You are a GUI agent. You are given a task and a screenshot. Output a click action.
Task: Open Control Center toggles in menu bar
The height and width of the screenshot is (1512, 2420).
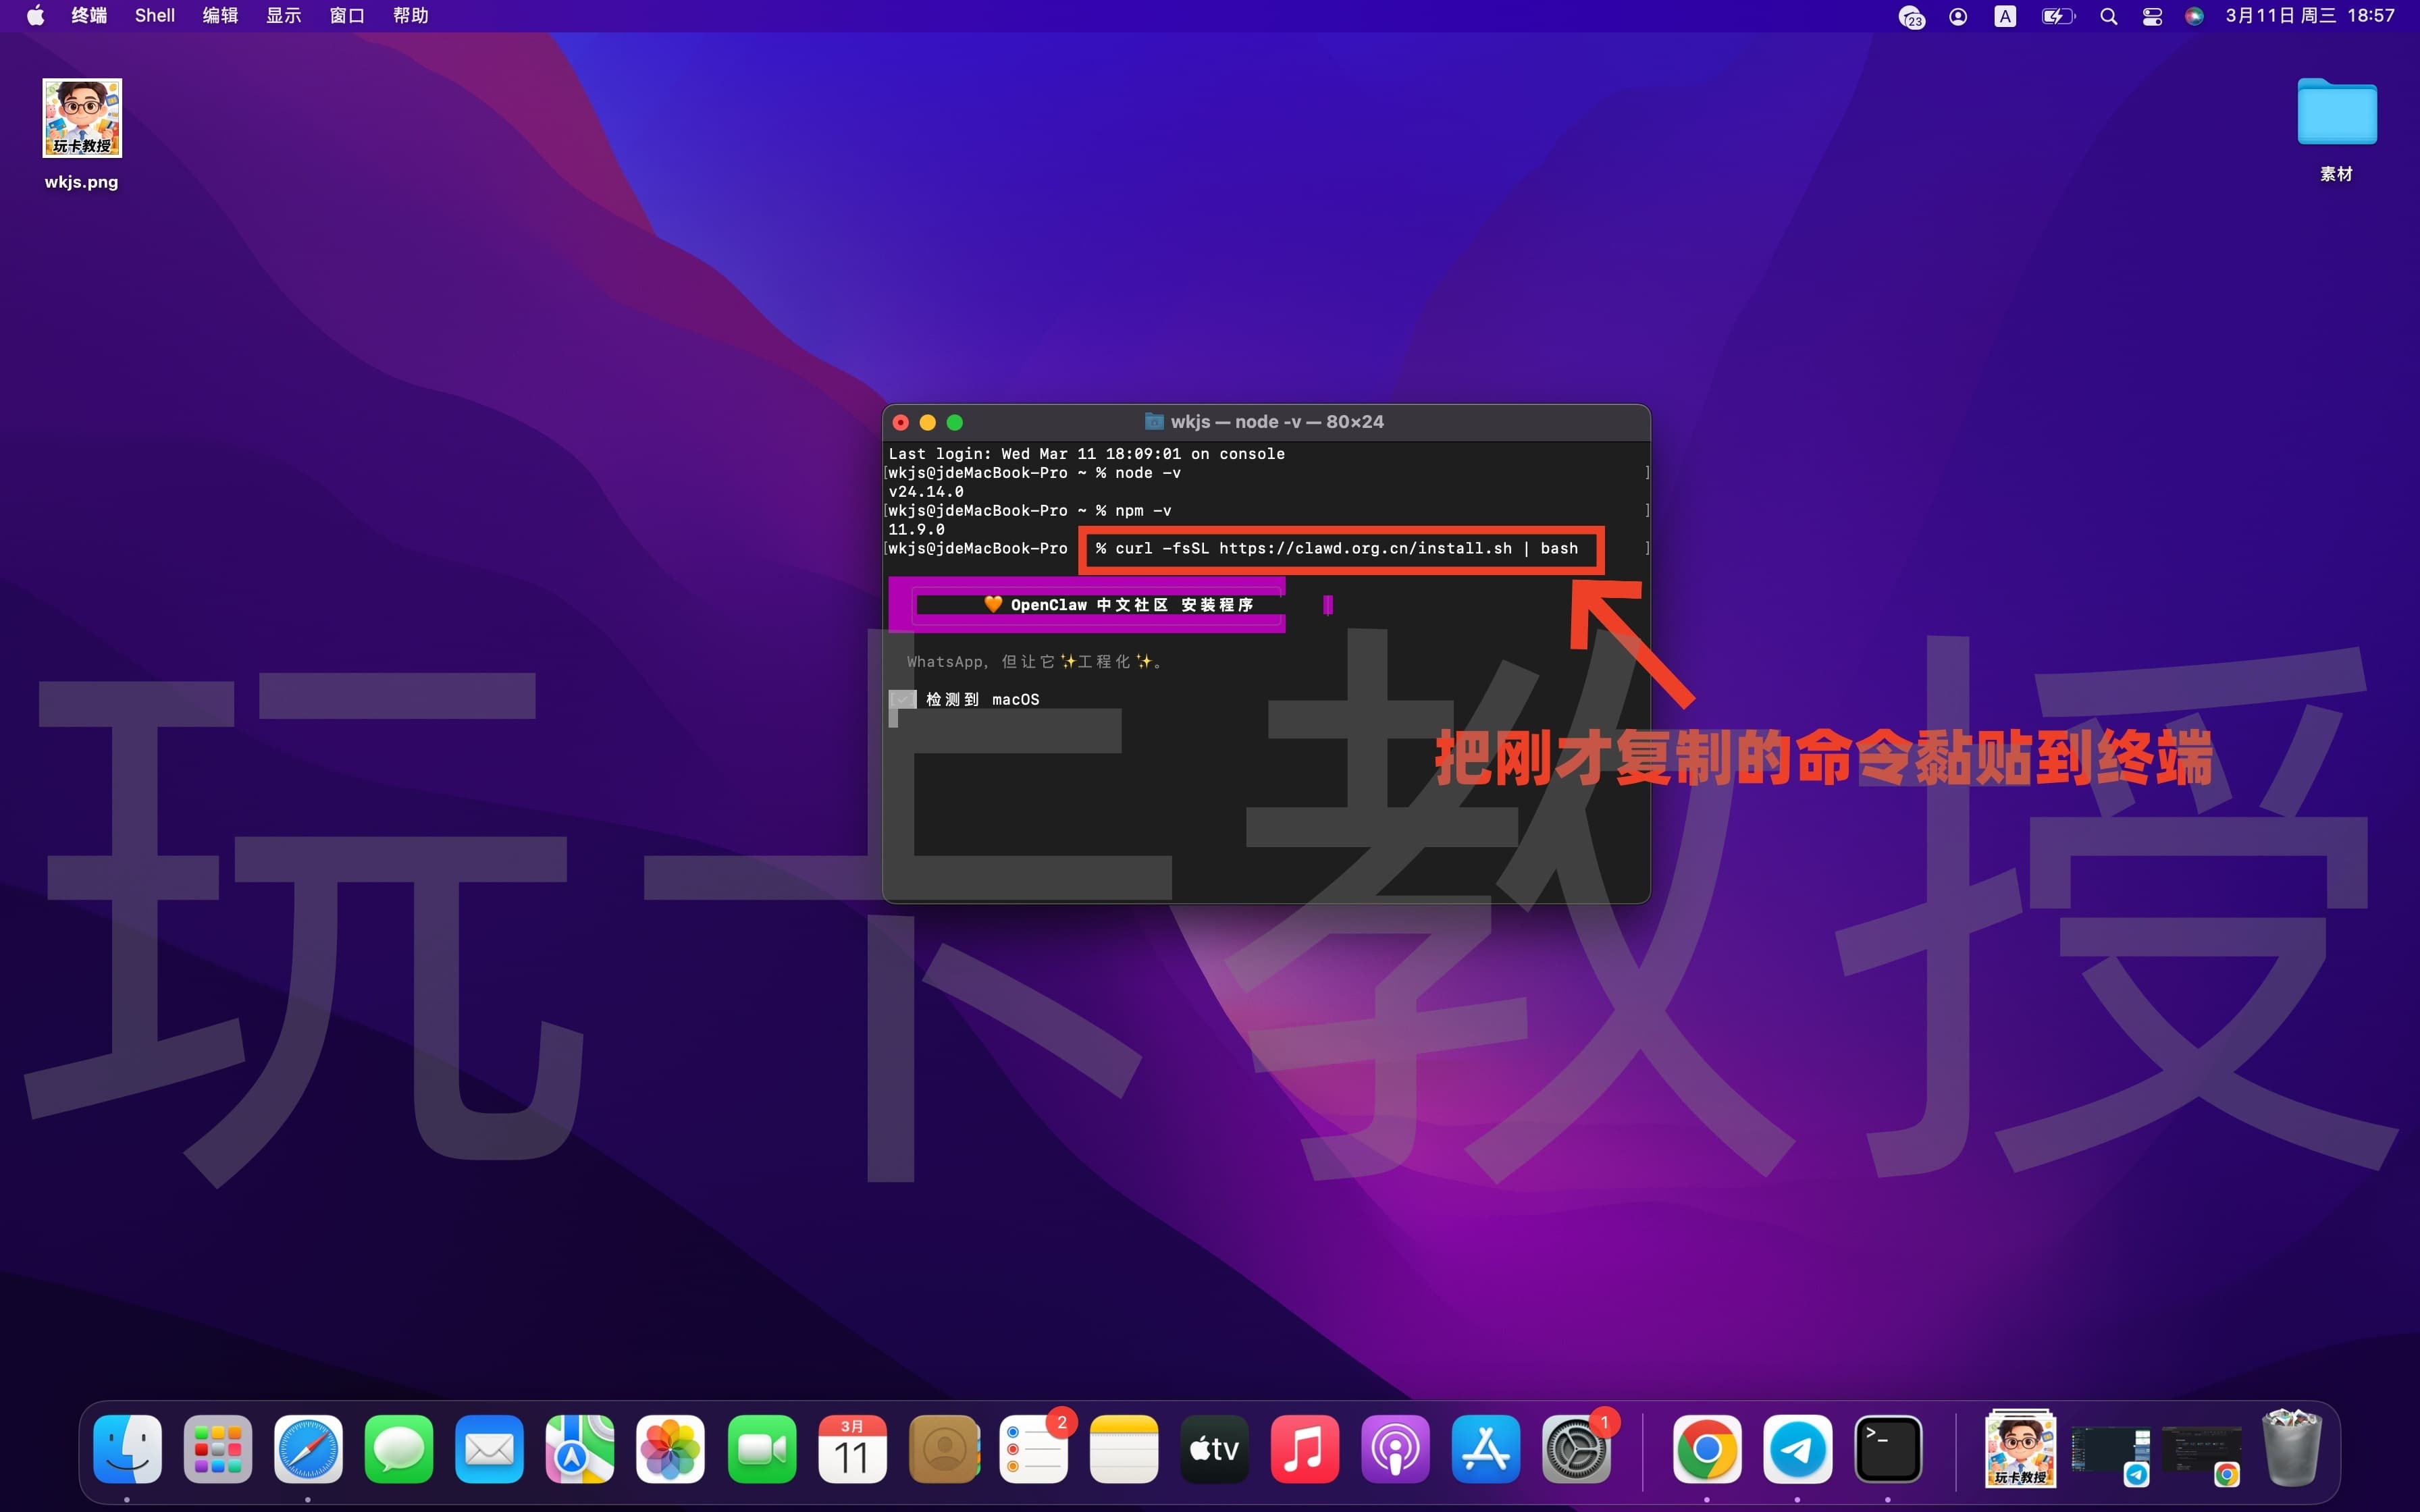click(x=2151, y=15)
